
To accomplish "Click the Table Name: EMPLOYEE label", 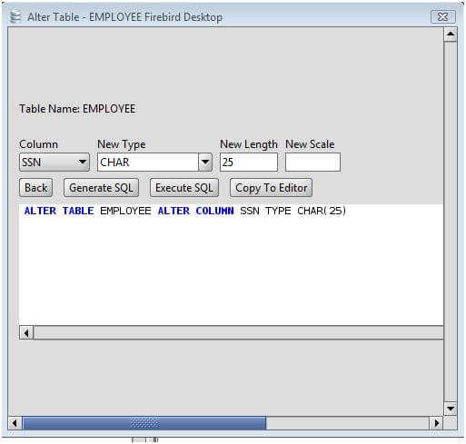I will point(77,109).
